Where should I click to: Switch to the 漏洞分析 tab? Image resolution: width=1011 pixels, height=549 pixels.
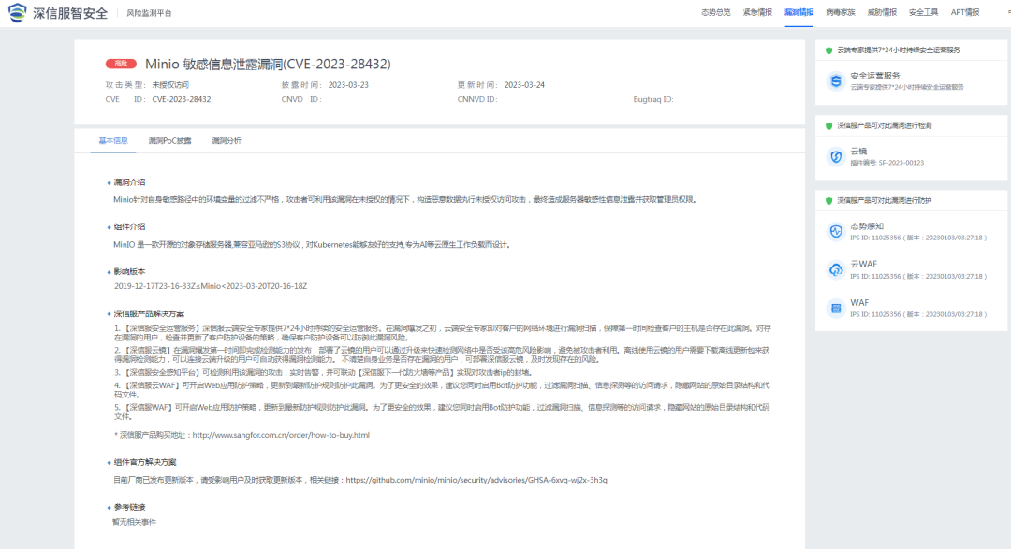pos(227,140)
